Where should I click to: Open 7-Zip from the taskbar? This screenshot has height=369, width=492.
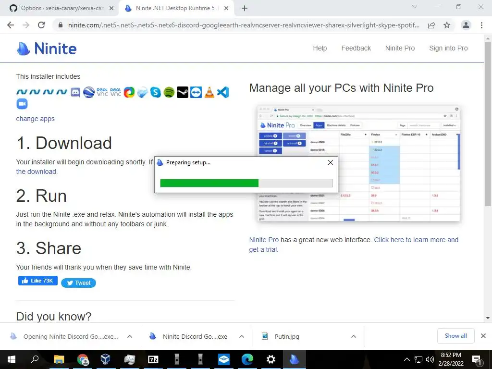click(x=153, y=359)
